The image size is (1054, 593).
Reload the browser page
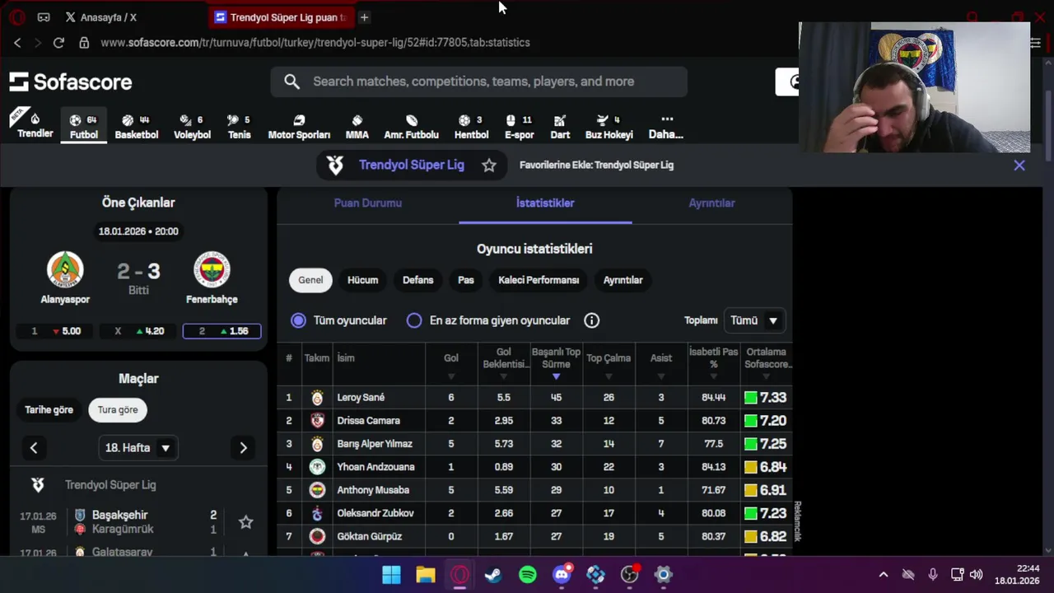tap(58, 43)
